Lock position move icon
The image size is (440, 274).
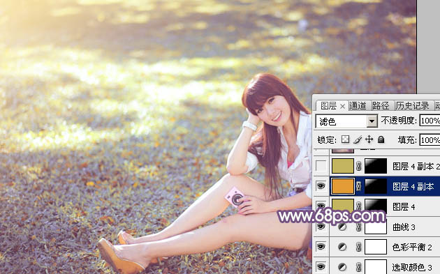[369, 139]
